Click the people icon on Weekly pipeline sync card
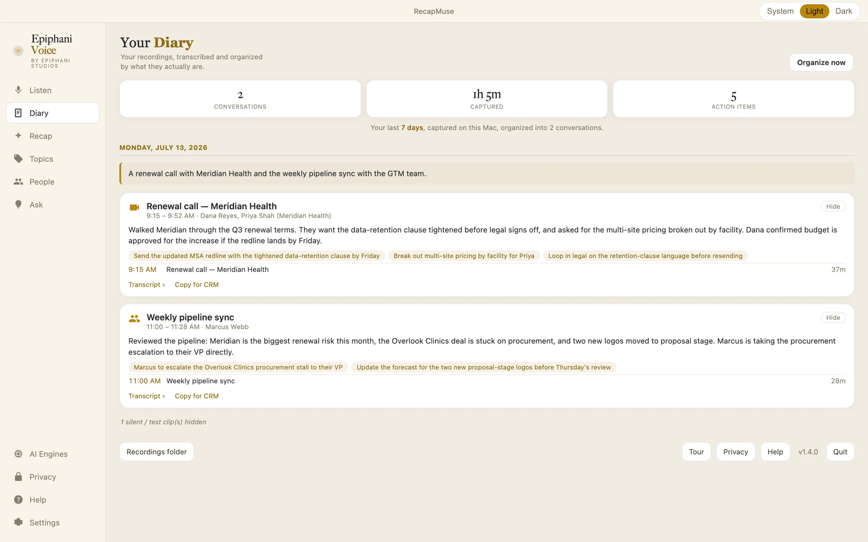The height and width of the screenshot is (542, 868). pyautogui.click(x=134, y=318)
